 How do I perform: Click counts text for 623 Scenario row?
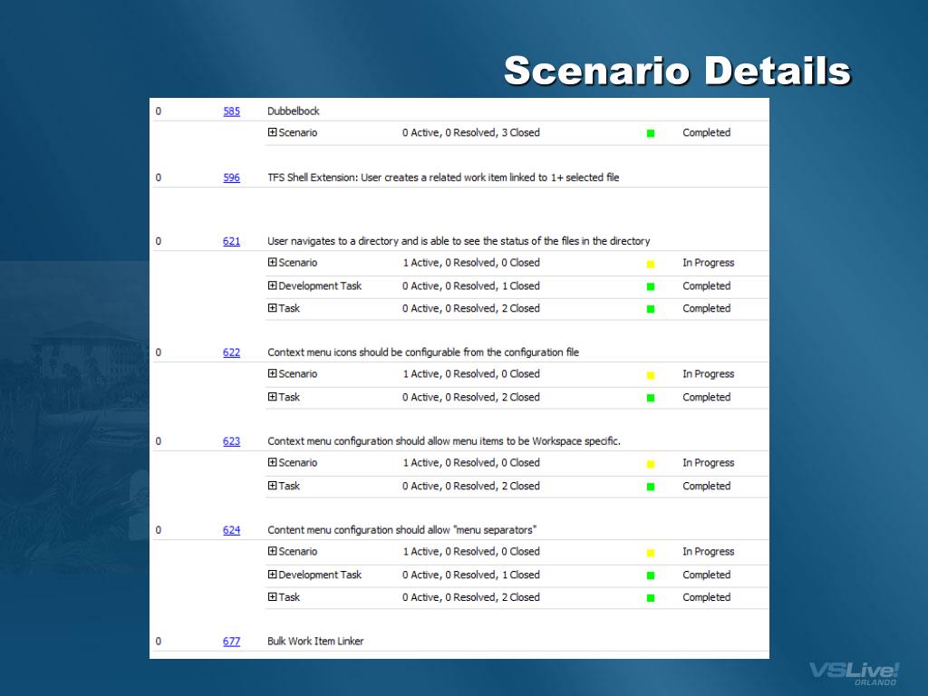pos(471,463)
